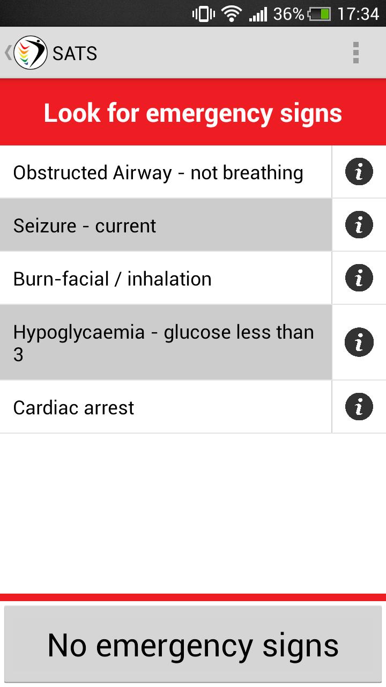Go back using the back chevron
Viewport: 386px width, 687px height.
pyautogui.click(x=8, y=53)
